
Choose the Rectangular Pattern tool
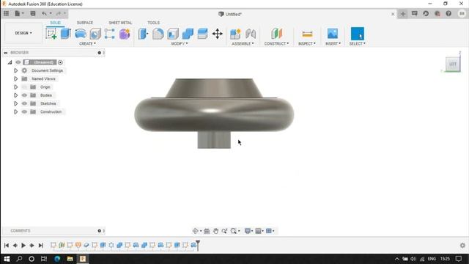click(109, 34)
